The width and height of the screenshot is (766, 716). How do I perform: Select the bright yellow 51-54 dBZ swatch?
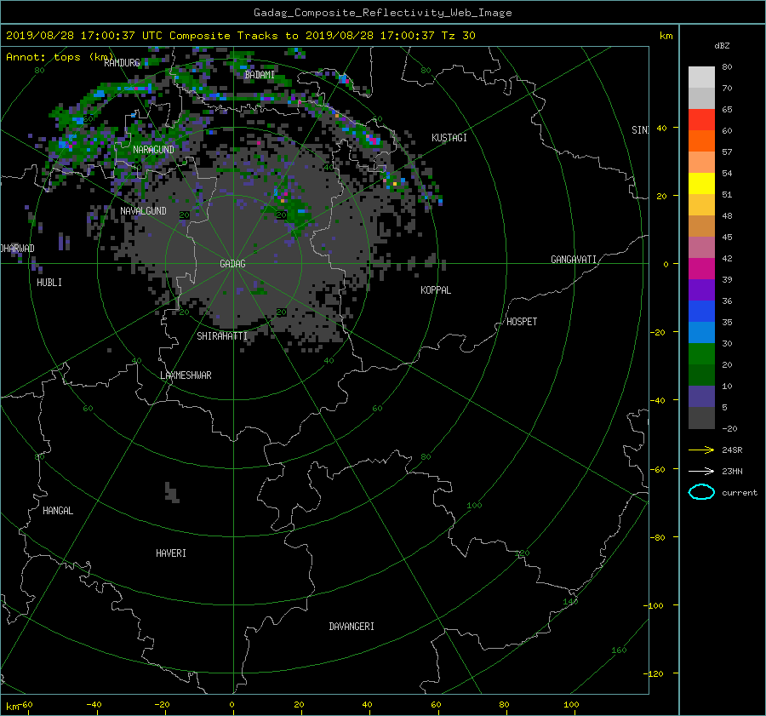[x=701, y=183]
